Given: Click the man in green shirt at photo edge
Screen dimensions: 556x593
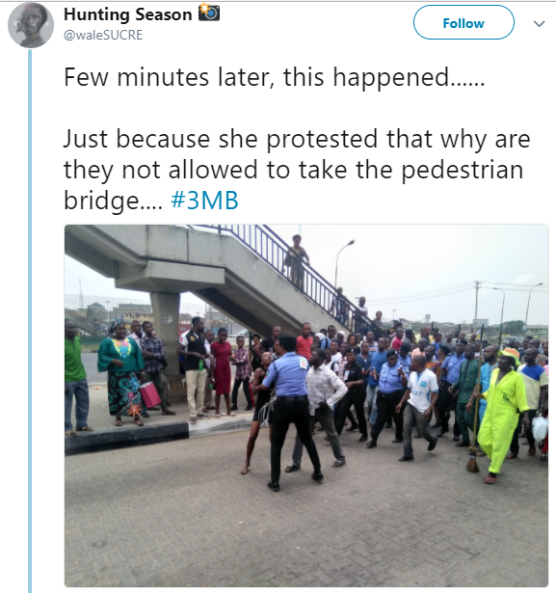Looking at the screenshot, I should click(x=76, y=378).
